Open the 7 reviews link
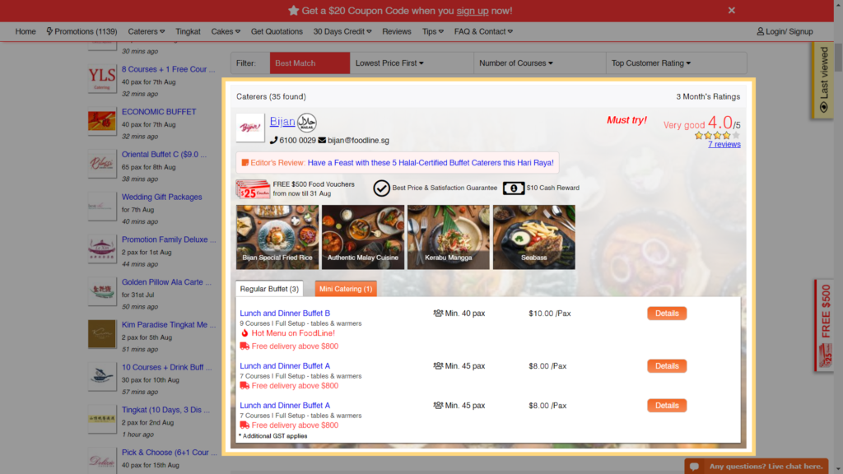843x474 pixels. (724, 144)
